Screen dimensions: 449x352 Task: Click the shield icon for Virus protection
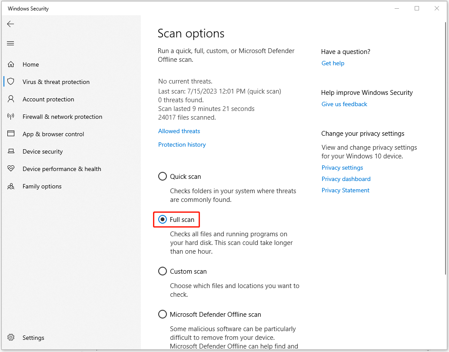pyautogui.click(x=11, y=82)
